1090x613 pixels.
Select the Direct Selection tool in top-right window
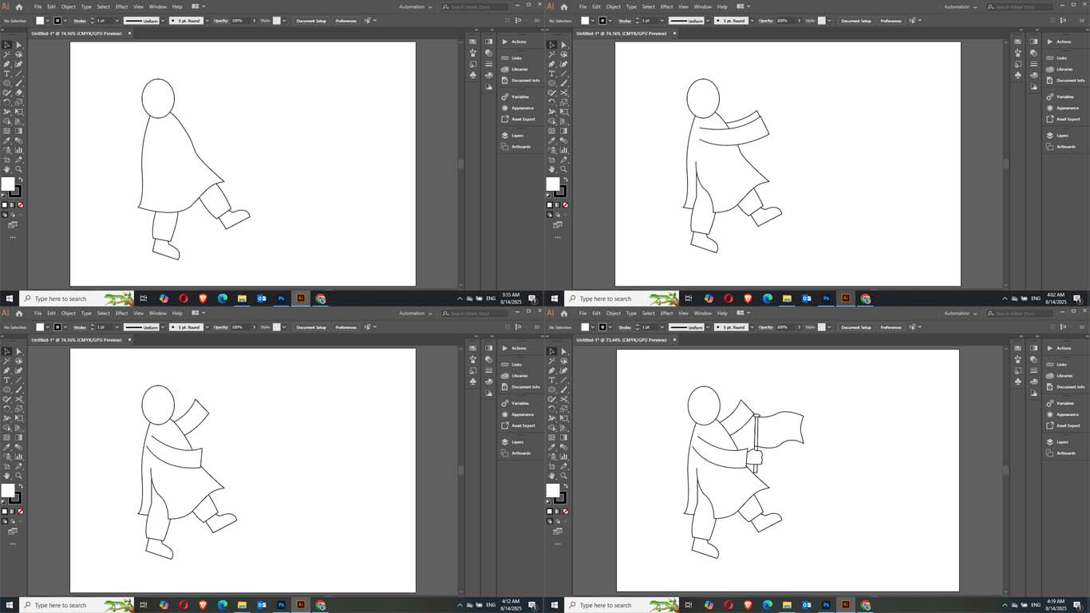pos(563,45)
